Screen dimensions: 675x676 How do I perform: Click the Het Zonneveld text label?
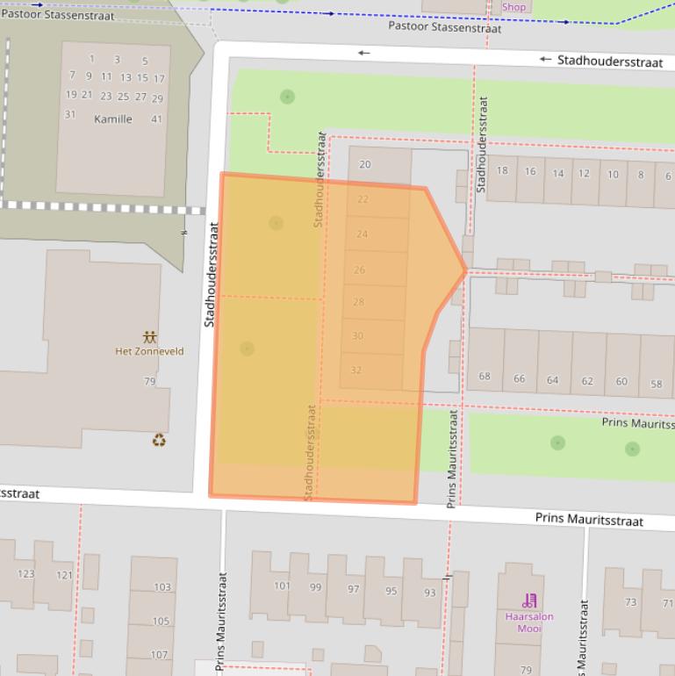tap(150, 351)
